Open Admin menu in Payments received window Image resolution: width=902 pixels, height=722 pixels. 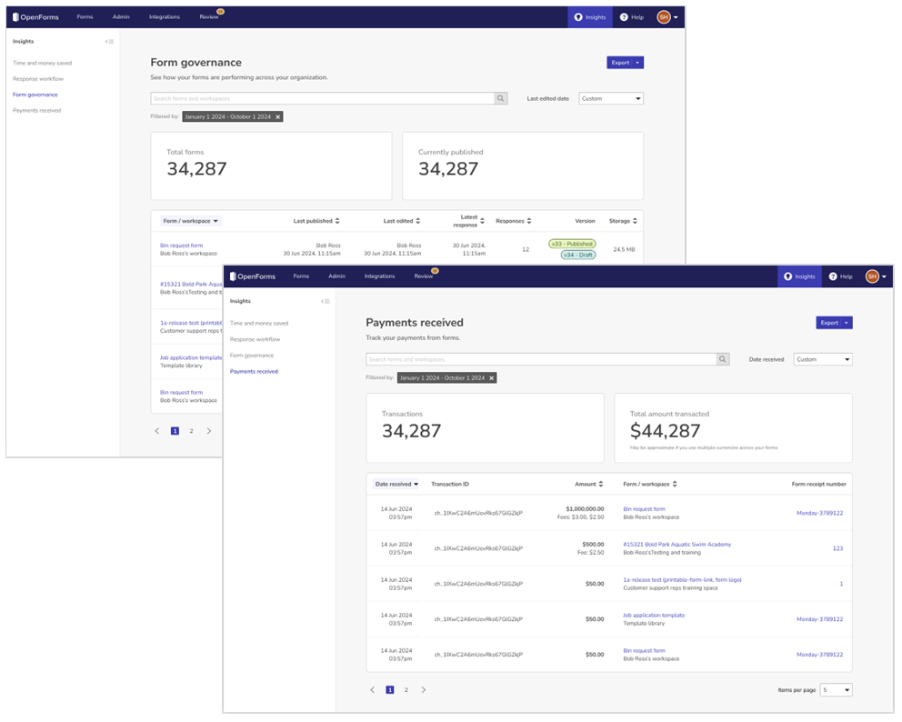coord(336,276)
